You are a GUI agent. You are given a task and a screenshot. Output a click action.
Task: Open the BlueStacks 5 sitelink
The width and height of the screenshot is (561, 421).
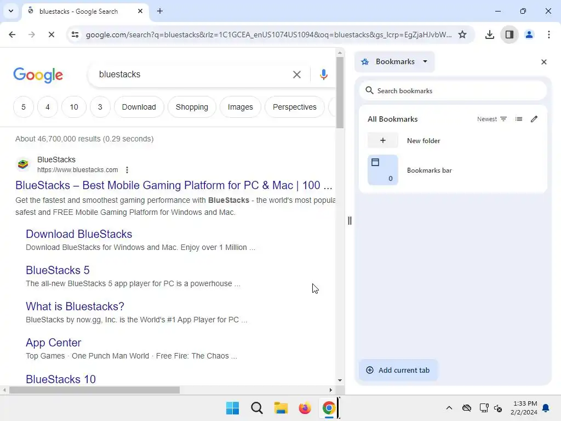coord(58,270)
